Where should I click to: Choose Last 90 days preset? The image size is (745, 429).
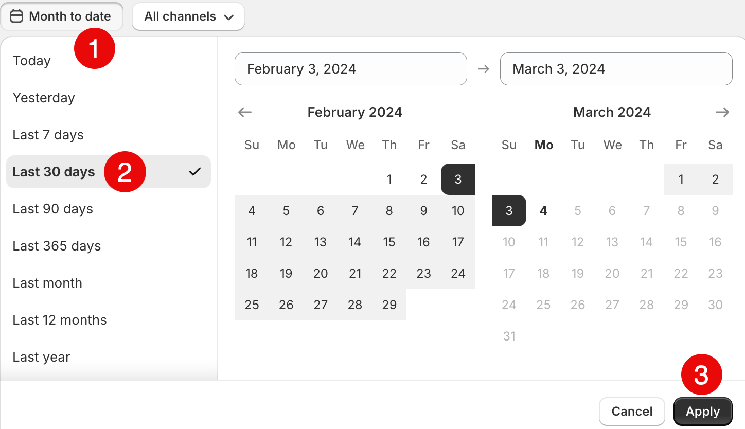(x=52, y=209)
